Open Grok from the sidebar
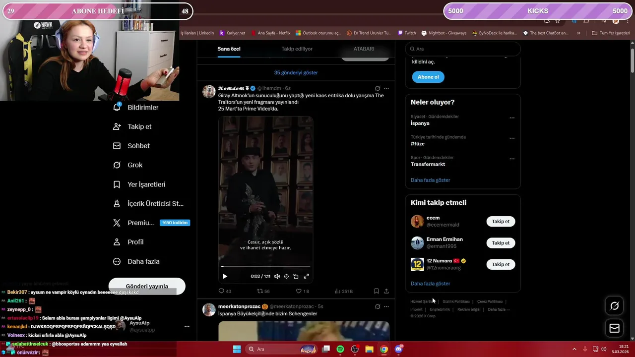The width and height of the screenshot is (635, 357). click(x=127, y=165)
